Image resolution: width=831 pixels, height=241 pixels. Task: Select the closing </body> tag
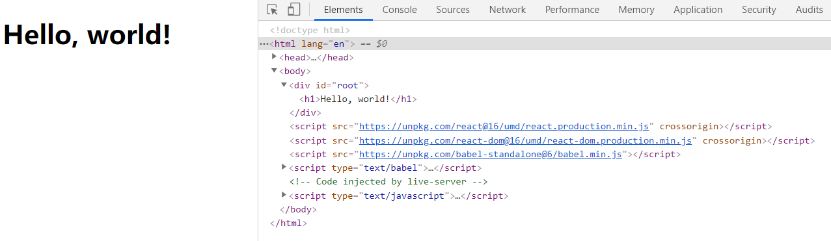297,210
